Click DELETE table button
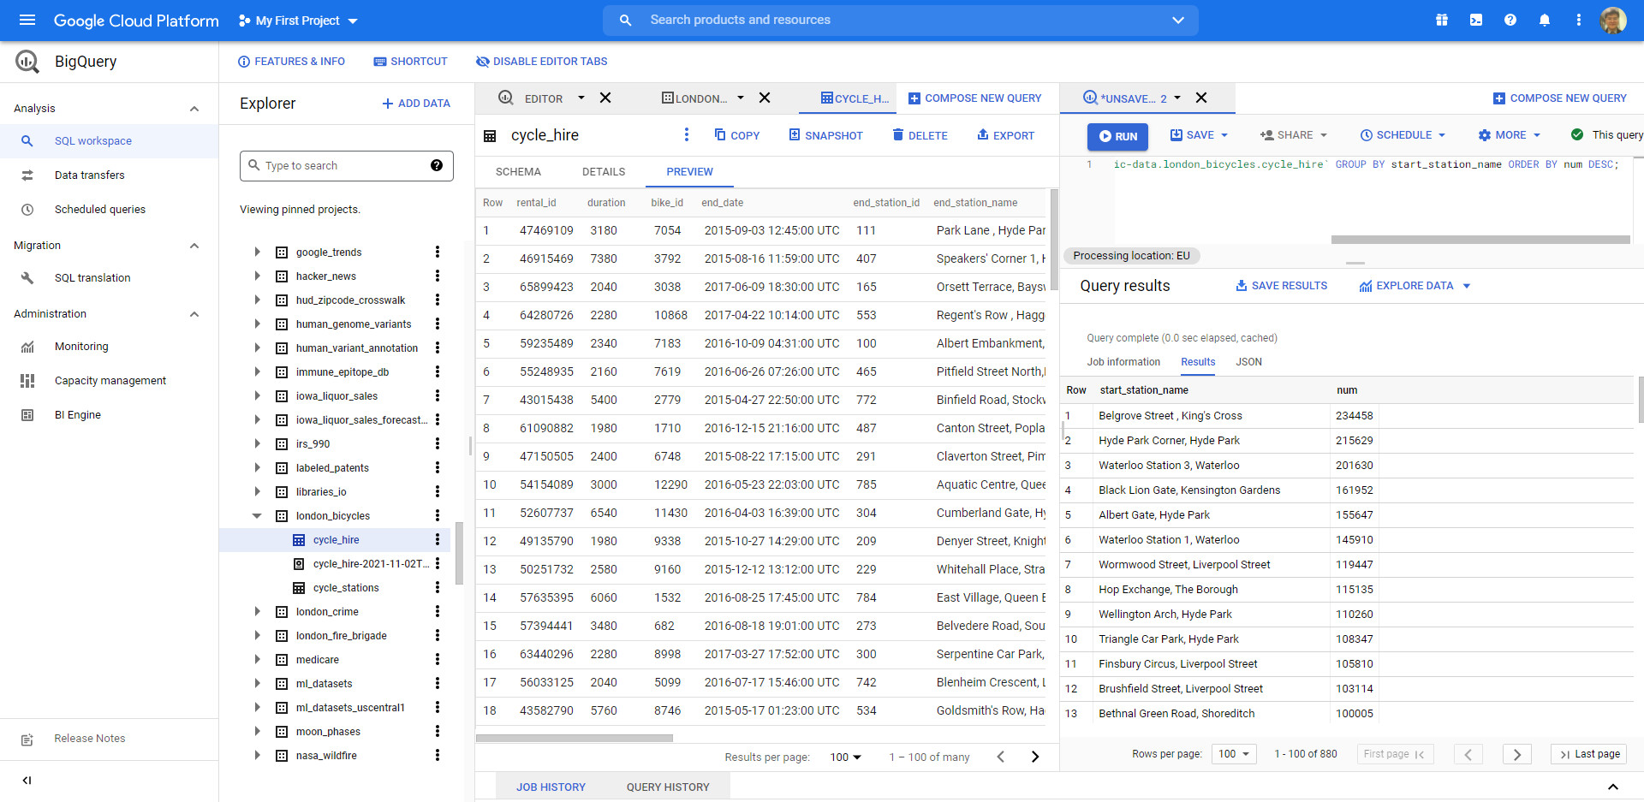 point(920,135)
